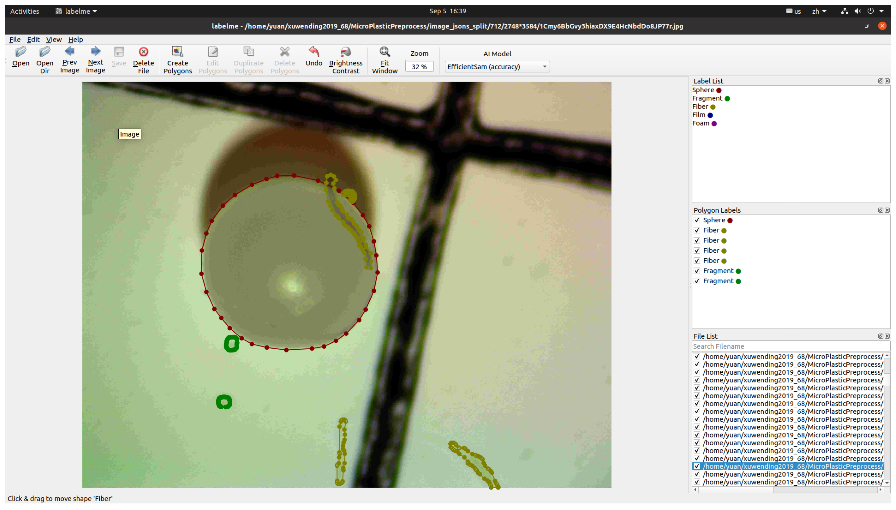Viewport: 896px width, 510px height.
Task: Toggle first Fragment polygon visibility checkbox
Action: click(697, 271)
